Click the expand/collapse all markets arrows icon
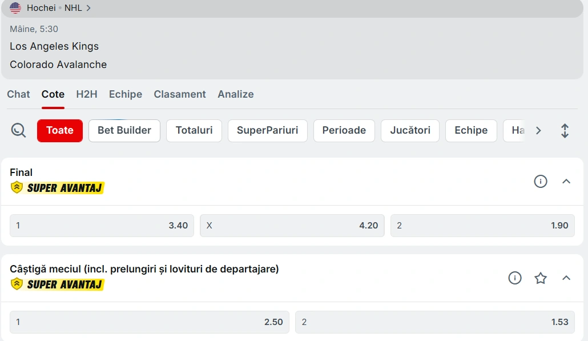This screenshot has width=588, height=341. tap(565, 131)
